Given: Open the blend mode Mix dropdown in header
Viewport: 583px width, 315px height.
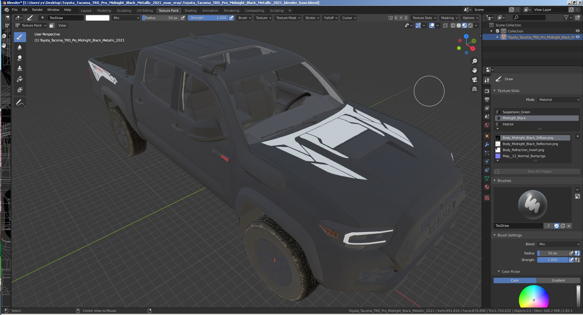Looking at the screenshot, I should [126, 18].
